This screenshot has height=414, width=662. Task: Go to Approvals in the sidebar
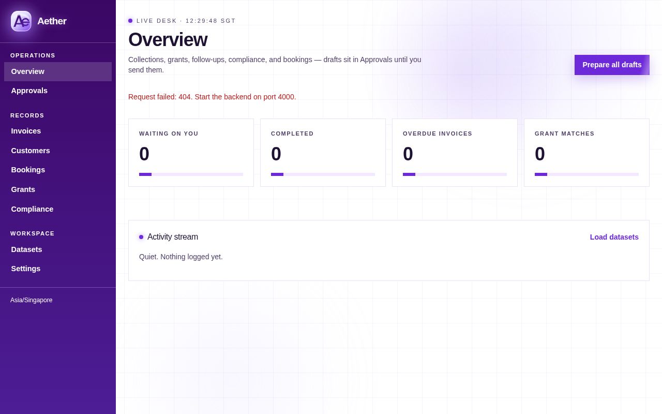[x=58, y=91]
